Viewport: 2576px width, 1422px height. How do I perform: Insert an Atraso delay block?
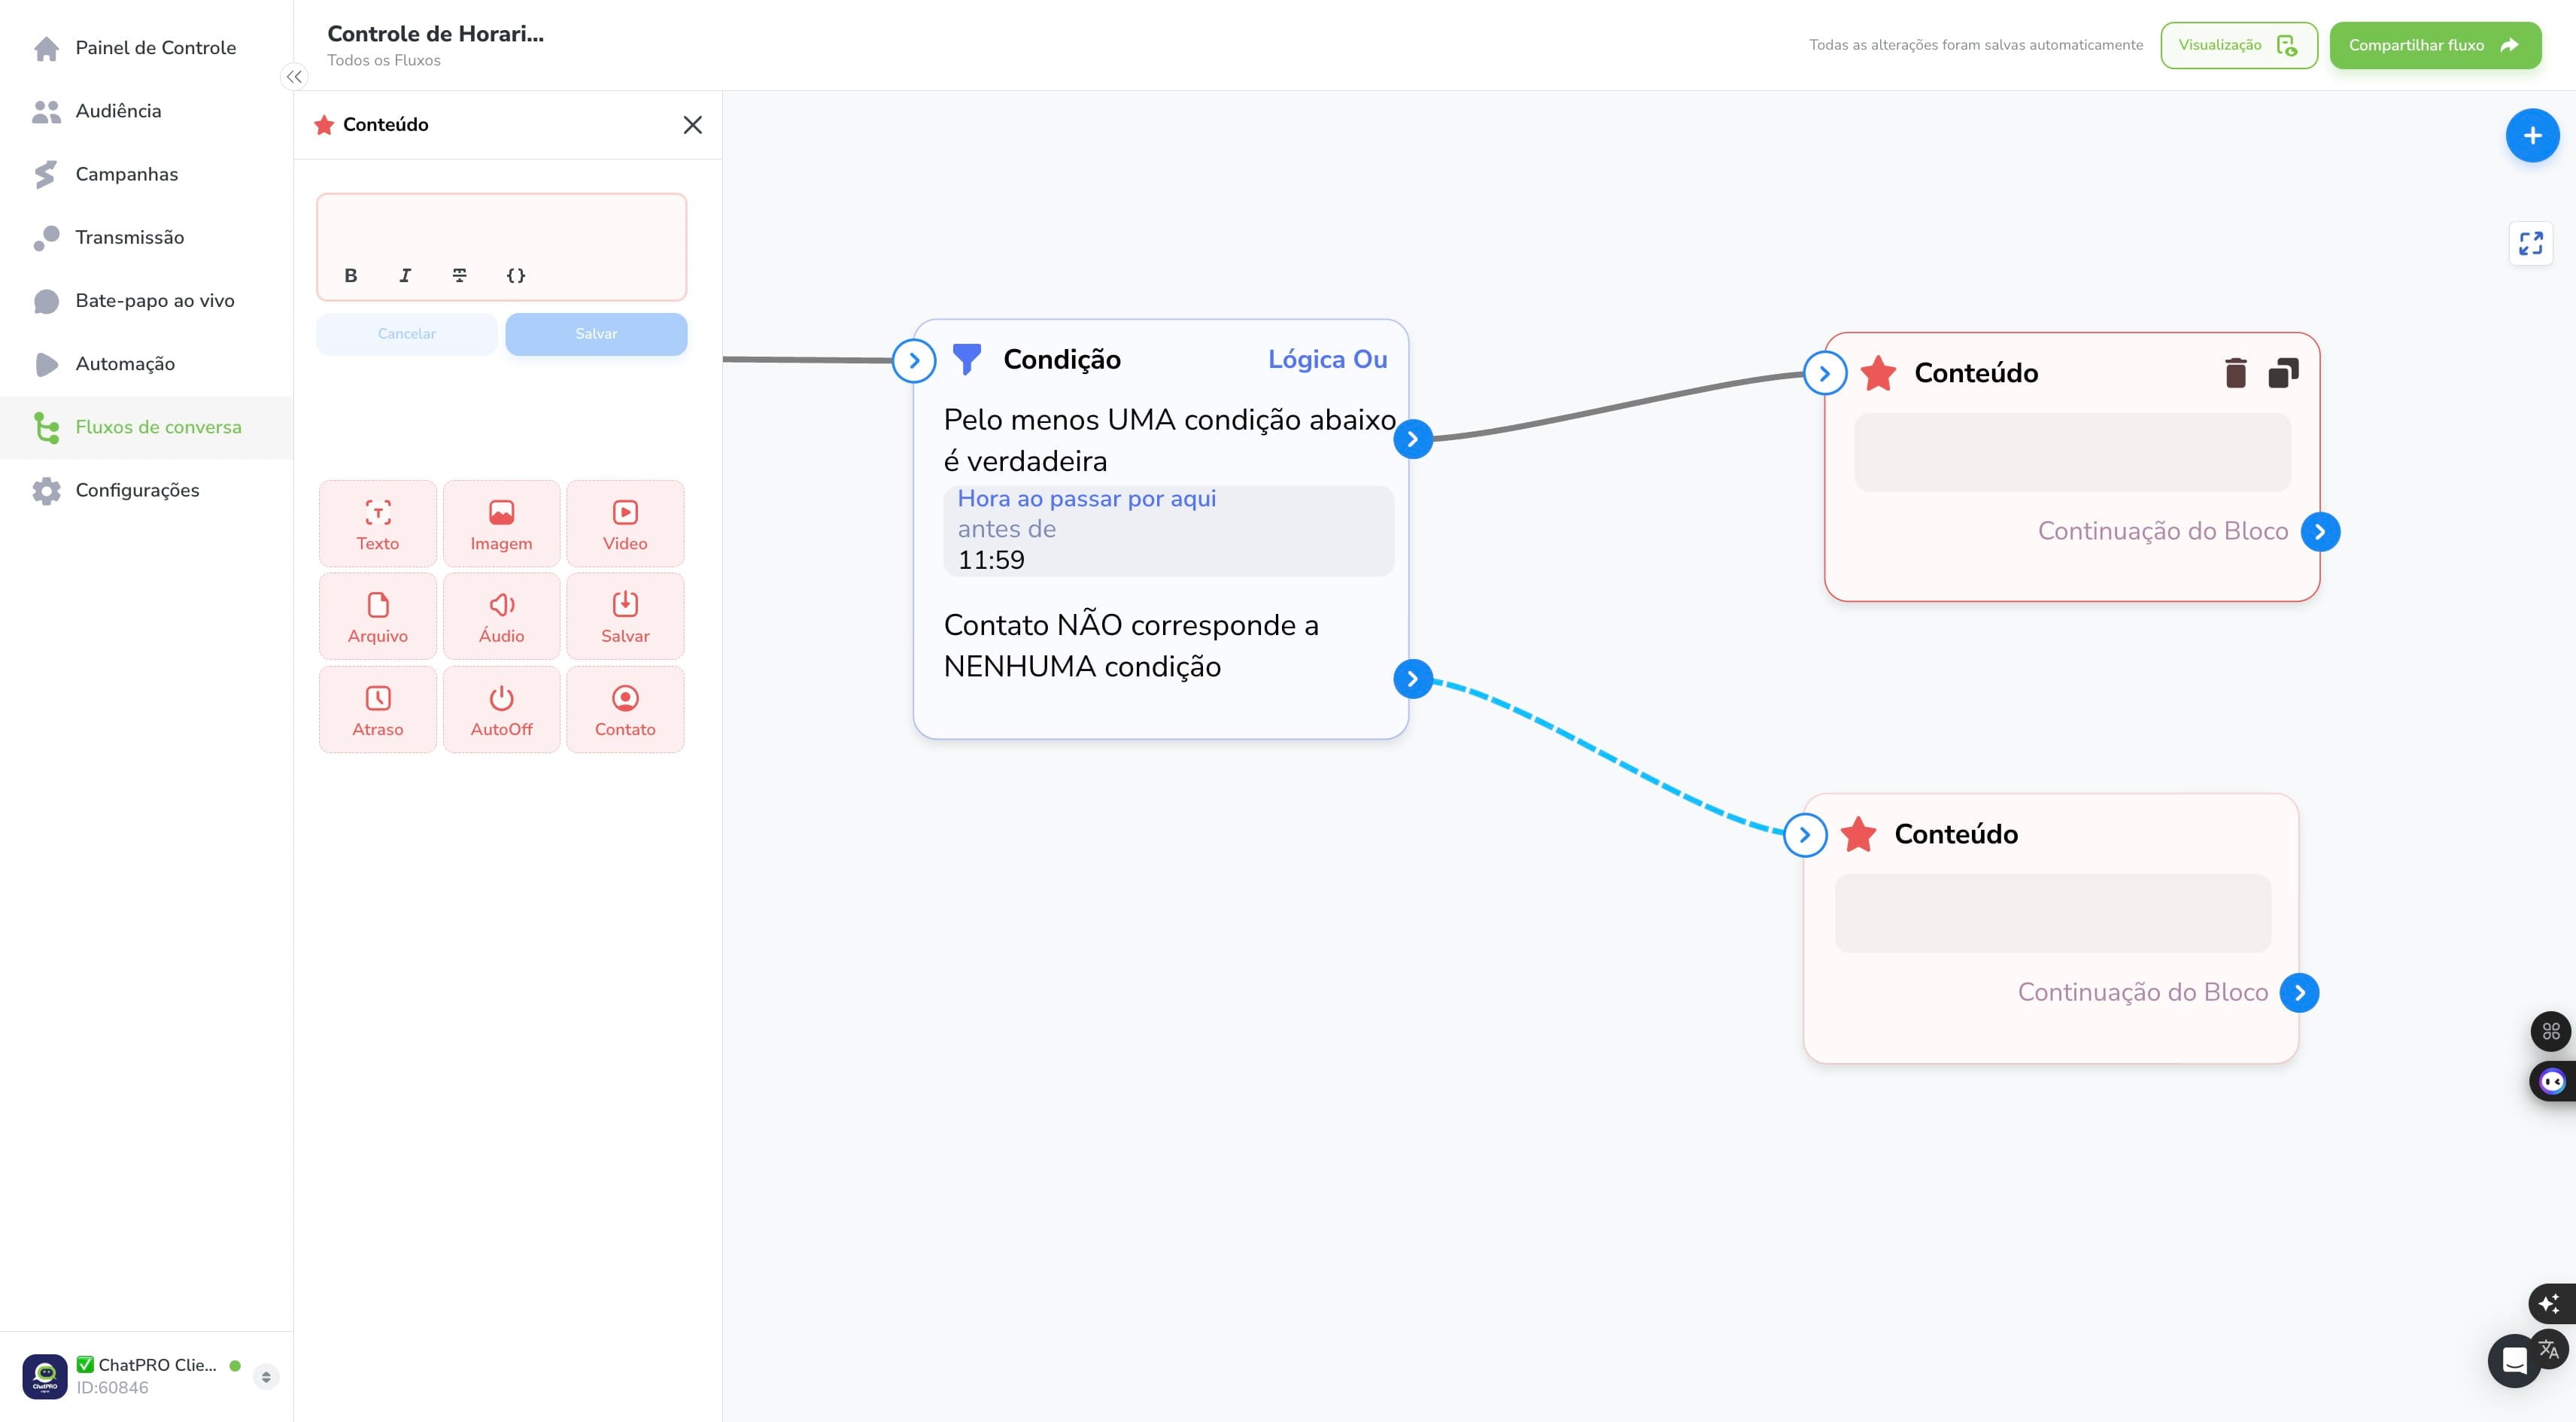click(377, 710)
